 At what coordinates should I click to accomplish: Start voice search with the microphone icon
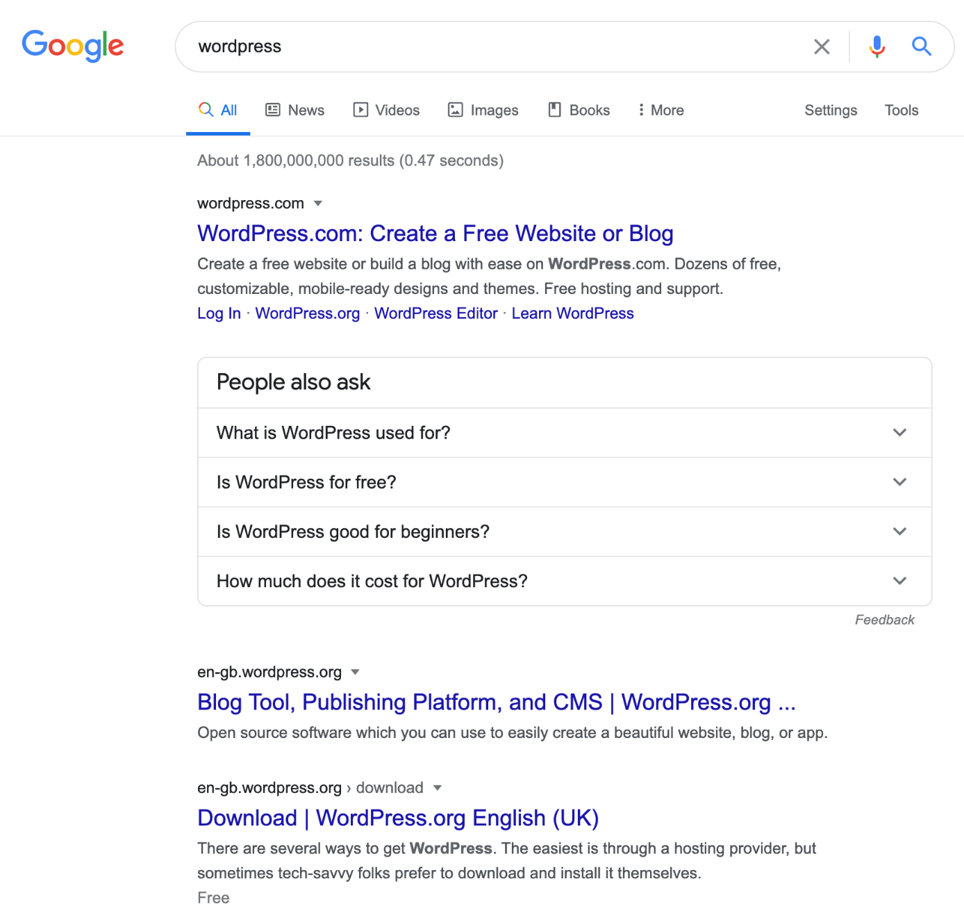click(x=877, y=47)
